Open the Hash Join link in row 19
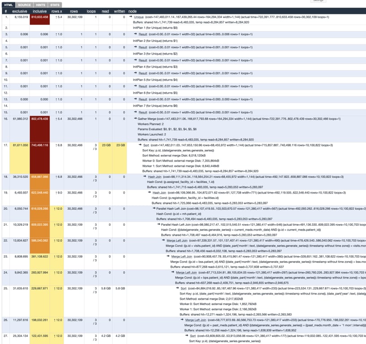366x344 pixels. 159,193
